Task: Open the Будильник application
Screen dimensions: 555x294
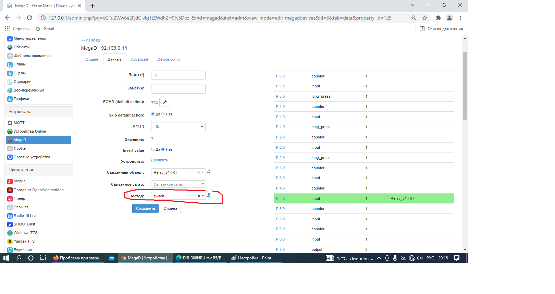Action: click(23, 250)
